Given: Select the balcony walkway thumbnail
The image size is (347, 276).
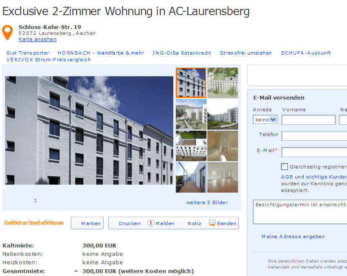Looking at the screenshot, I should 191,177.
